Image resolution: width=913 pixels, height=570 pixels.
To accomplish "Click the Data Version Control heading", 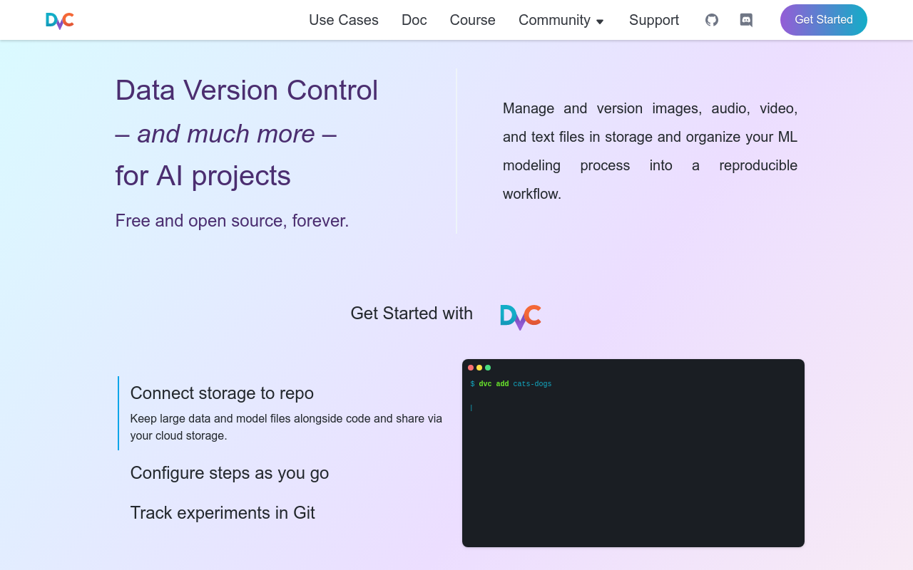I will tap(247, 90).
